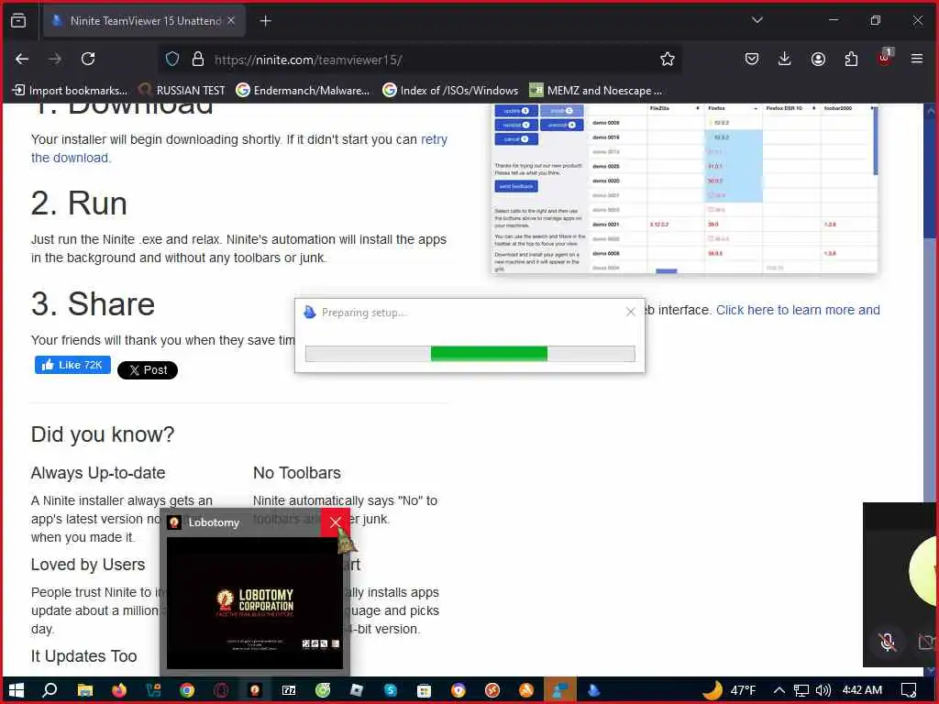The width and height of the screenshot is (939, 704).
Task: Open the extensions puzzle icon
Action: pos(851,59)
